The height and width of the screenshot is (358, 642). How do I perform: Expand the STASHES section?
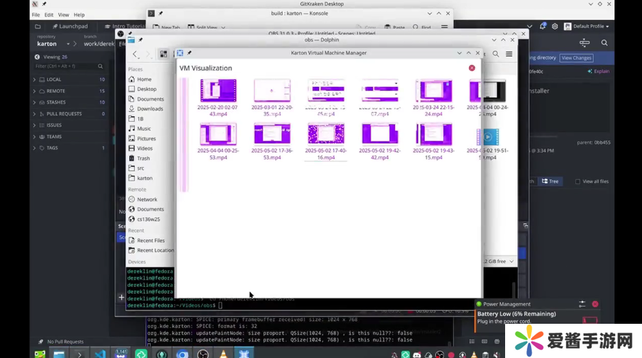point(35,102)
